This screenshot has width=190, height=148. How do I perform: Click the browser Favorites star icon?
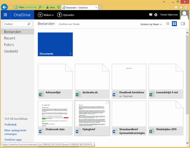tap(181, 7)
